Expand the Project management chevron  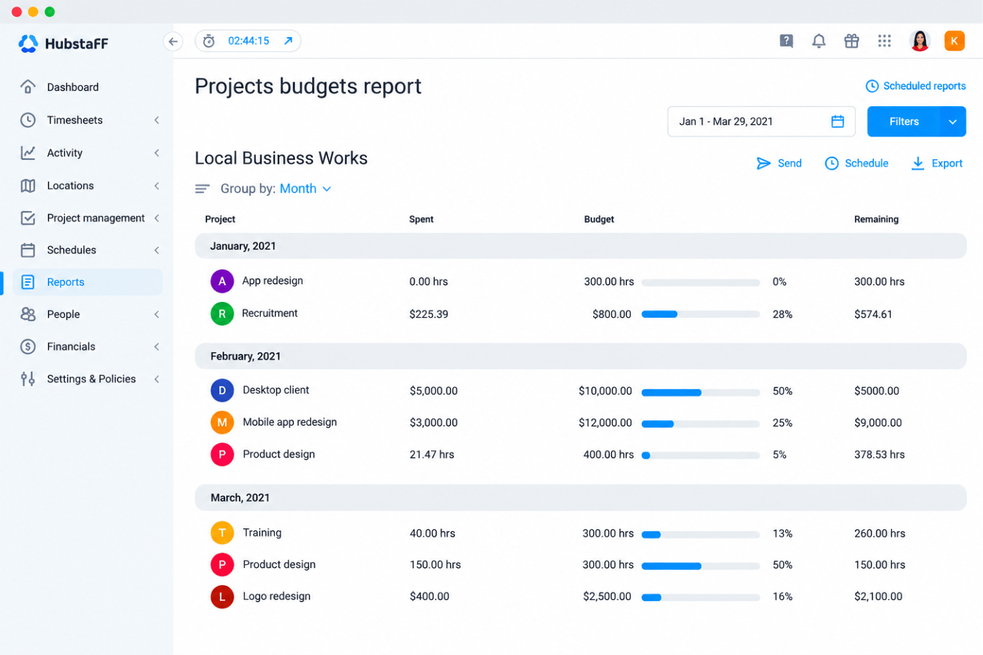(157, 218)
